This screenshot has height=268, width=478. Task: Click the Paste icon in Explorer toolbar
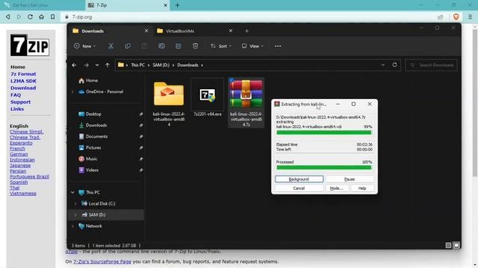pos(145,46)
